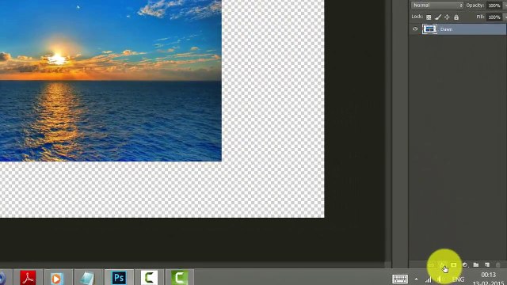Screen dimensions: 507x285
Task: Click the Opacity 100% value field
Action: pyautogui.click(x=494, y=6)
